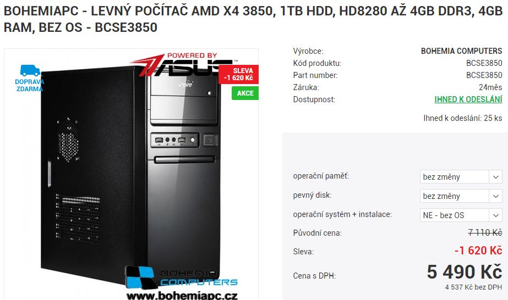The height and width of the screenshot is (300, 508).
Task: Click the DOPRAVA ZDARMA label
Action: (x=30, y=85)
